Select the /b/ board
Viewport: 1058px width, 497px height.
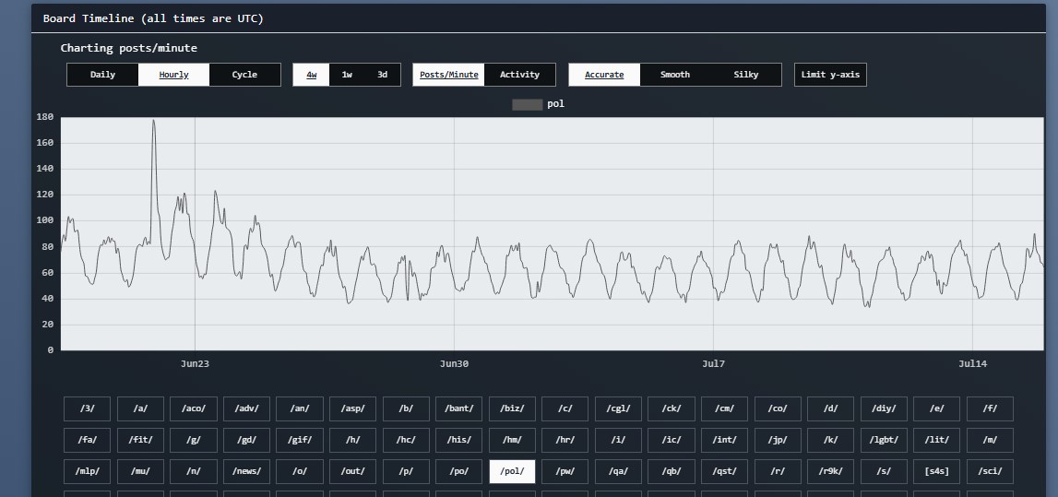pyautogui.click(x=406, y=408)
